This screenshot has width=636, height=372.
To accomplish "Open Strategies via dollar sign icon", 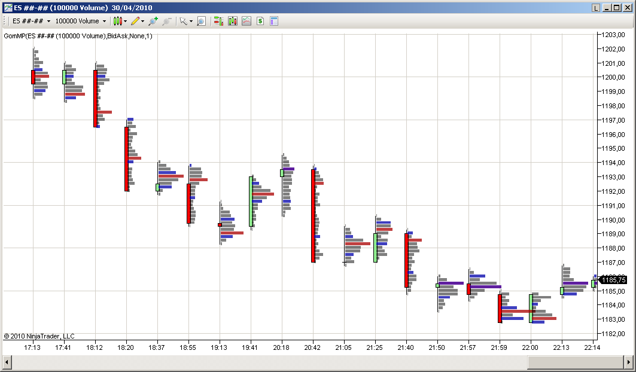I will pos(260,21).
